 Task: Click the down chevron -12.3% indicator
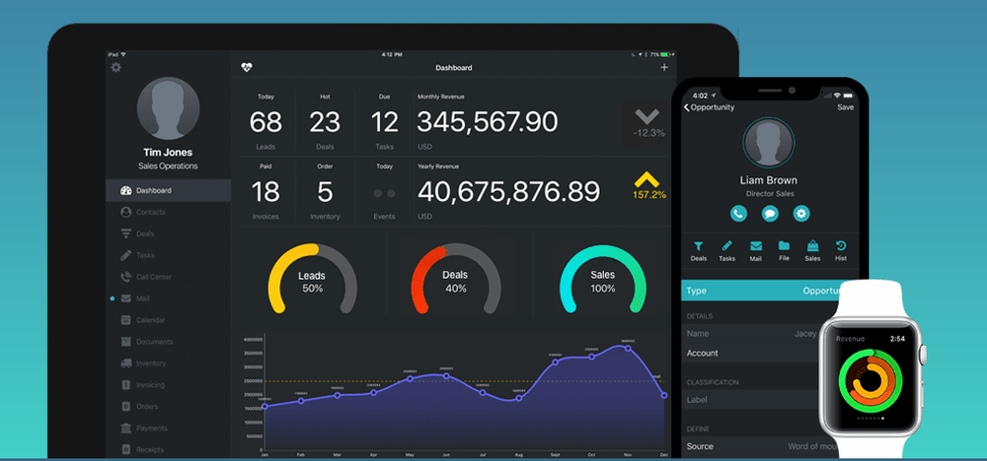(647, 123)
